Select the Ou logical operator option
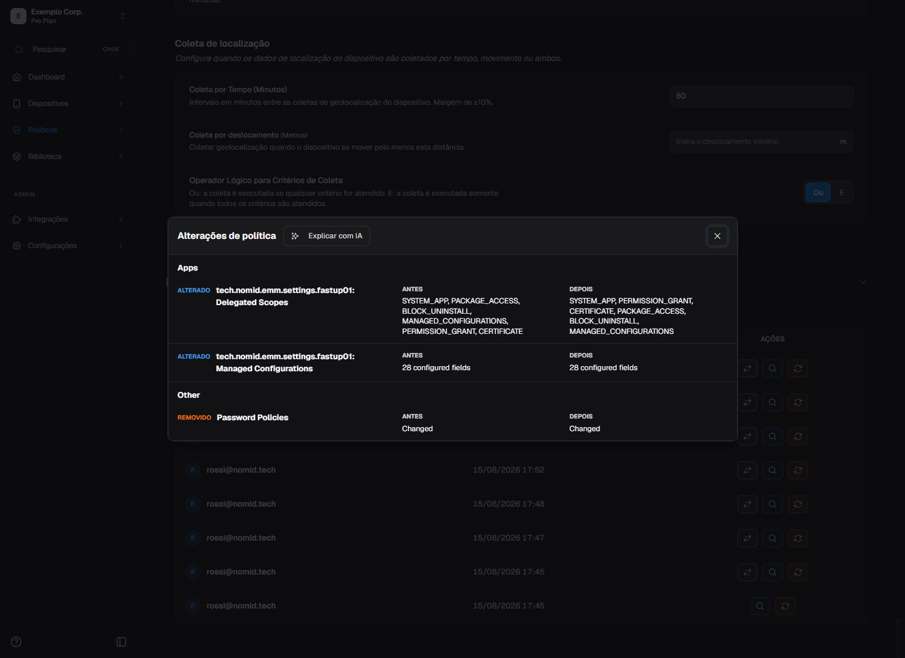This screenshot has height=658, width=905. pyautogui.click(x=818, y=192)
